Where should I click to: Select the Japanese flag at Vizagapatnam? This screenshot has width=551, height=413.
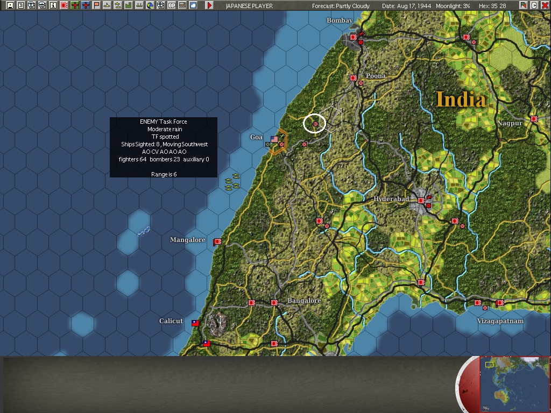point(500,303)
